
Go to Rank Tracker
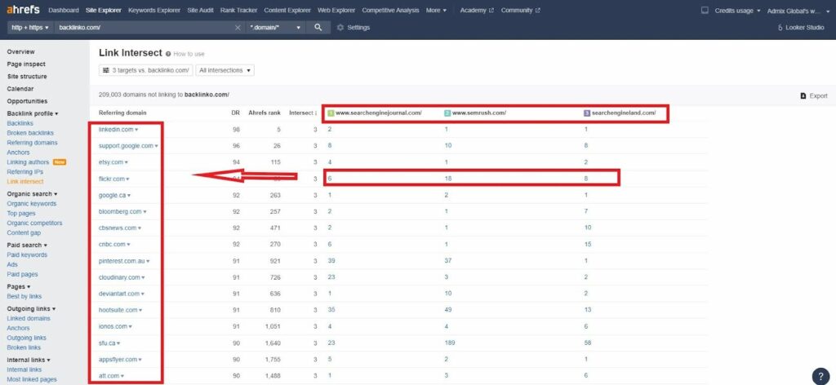pyautogui.click(x=239, y=10)
